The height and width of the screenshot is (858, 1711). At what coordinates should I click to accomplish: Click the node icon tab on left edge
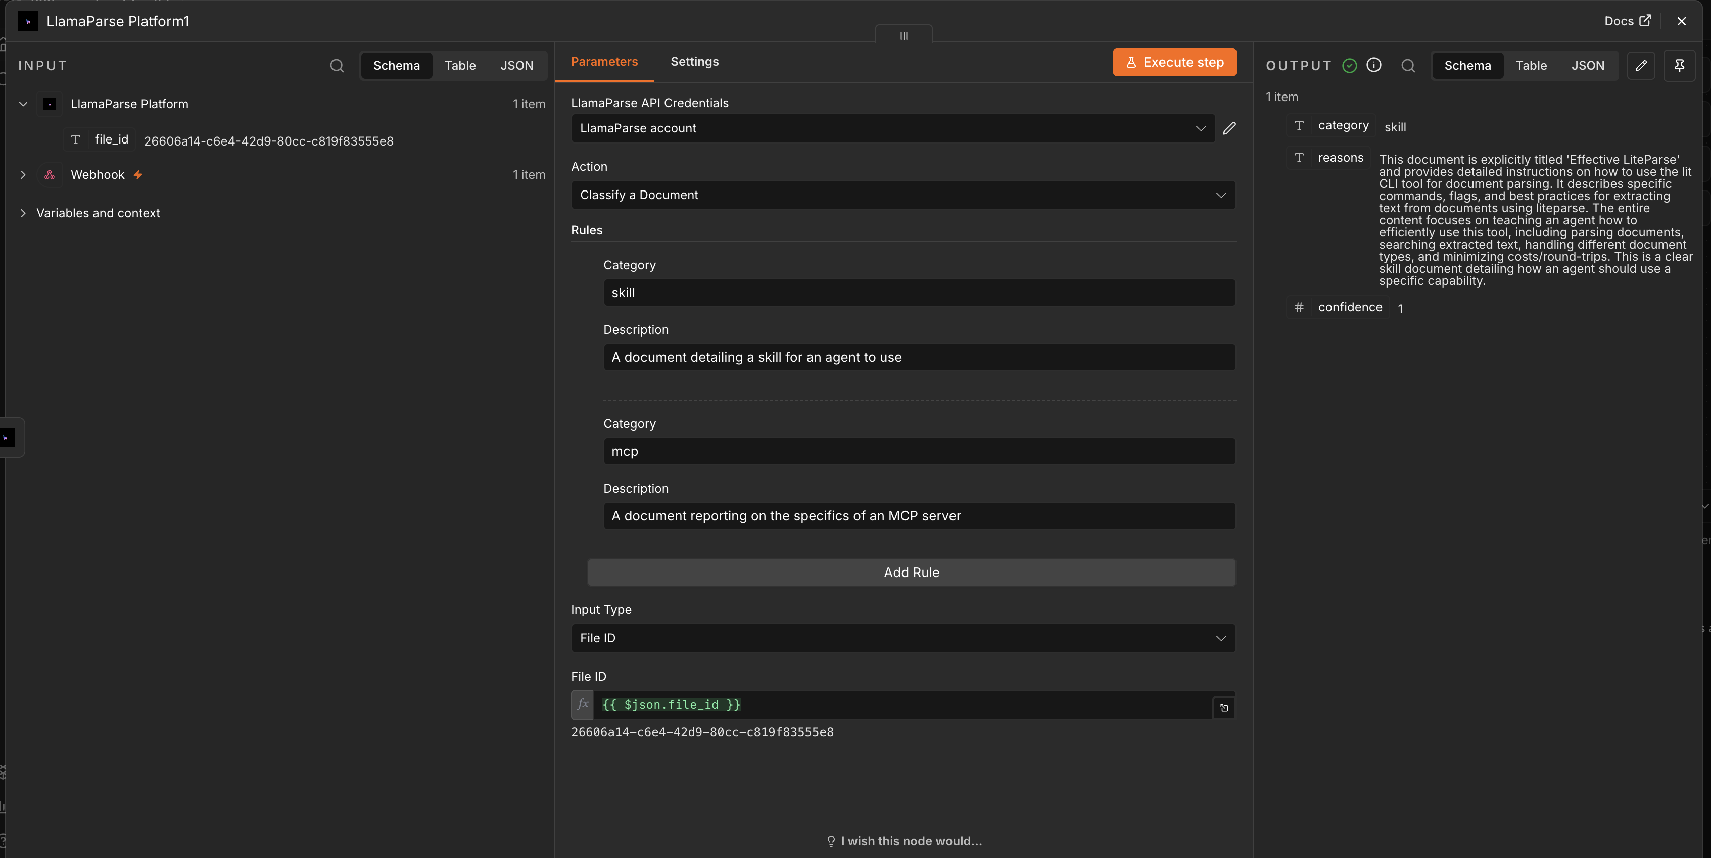pyautogui.click(x=7, y=438)
